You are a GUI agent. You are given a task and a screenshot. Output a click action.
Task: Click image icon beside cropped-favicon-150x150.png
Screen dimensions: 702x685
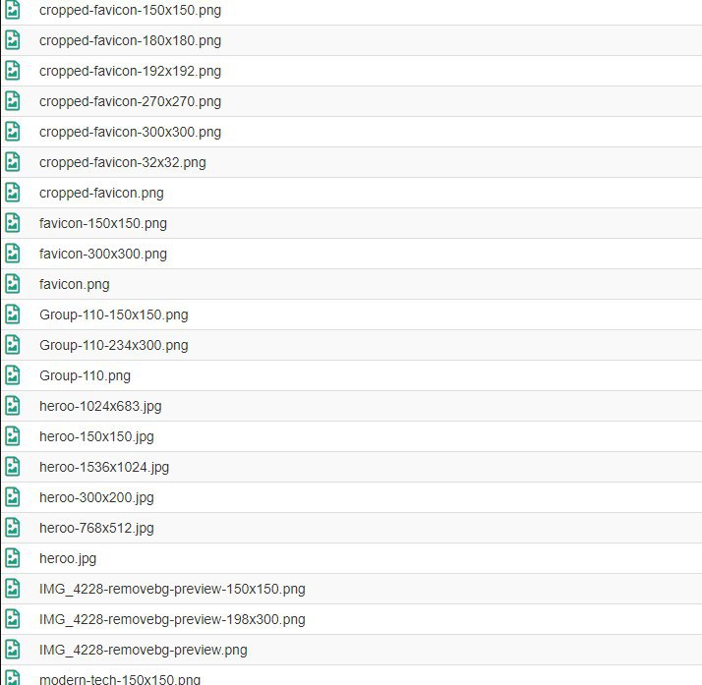click(x=13, y=10)
